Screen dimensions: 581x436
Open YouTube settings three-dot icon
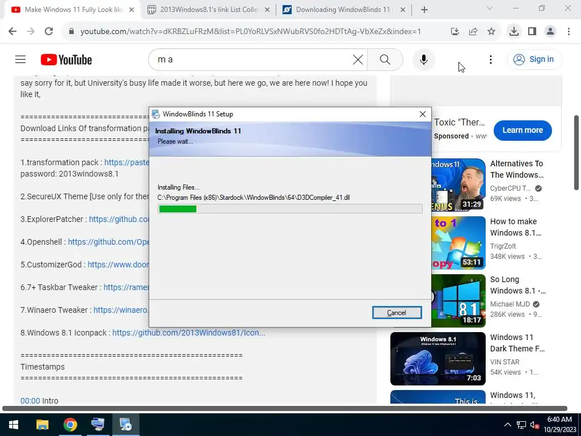tap(491, 59)
